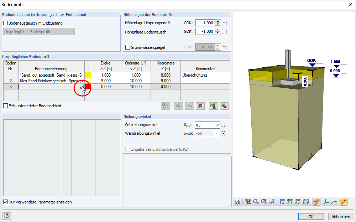Screen dimensions: 356x222
Task: Toggle the solid rendering display icon
Action: click(316, 202)
